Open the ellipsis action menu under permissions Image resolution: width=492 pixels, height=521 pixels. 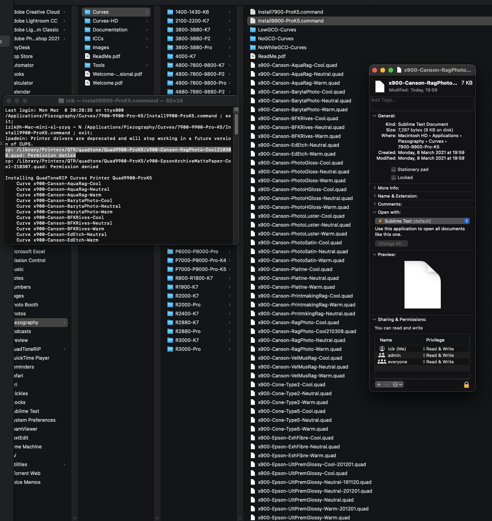(x=397, y=385)
